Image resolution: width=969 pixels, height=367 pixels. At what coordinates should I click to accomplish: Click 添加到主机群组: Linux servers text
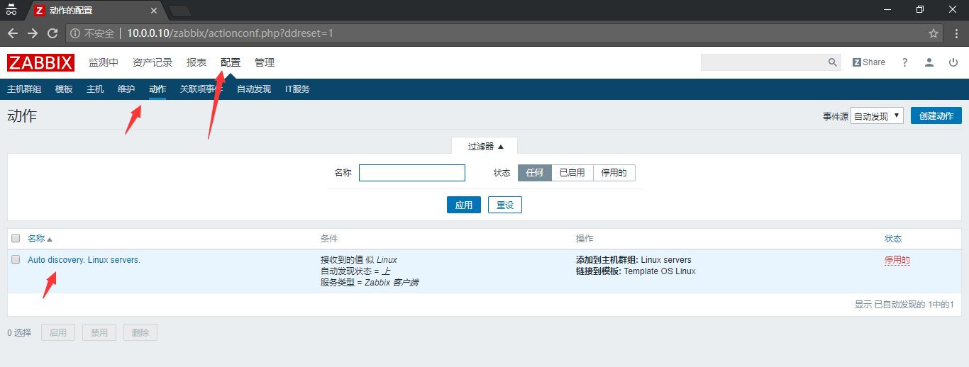(x=633, y=260)
